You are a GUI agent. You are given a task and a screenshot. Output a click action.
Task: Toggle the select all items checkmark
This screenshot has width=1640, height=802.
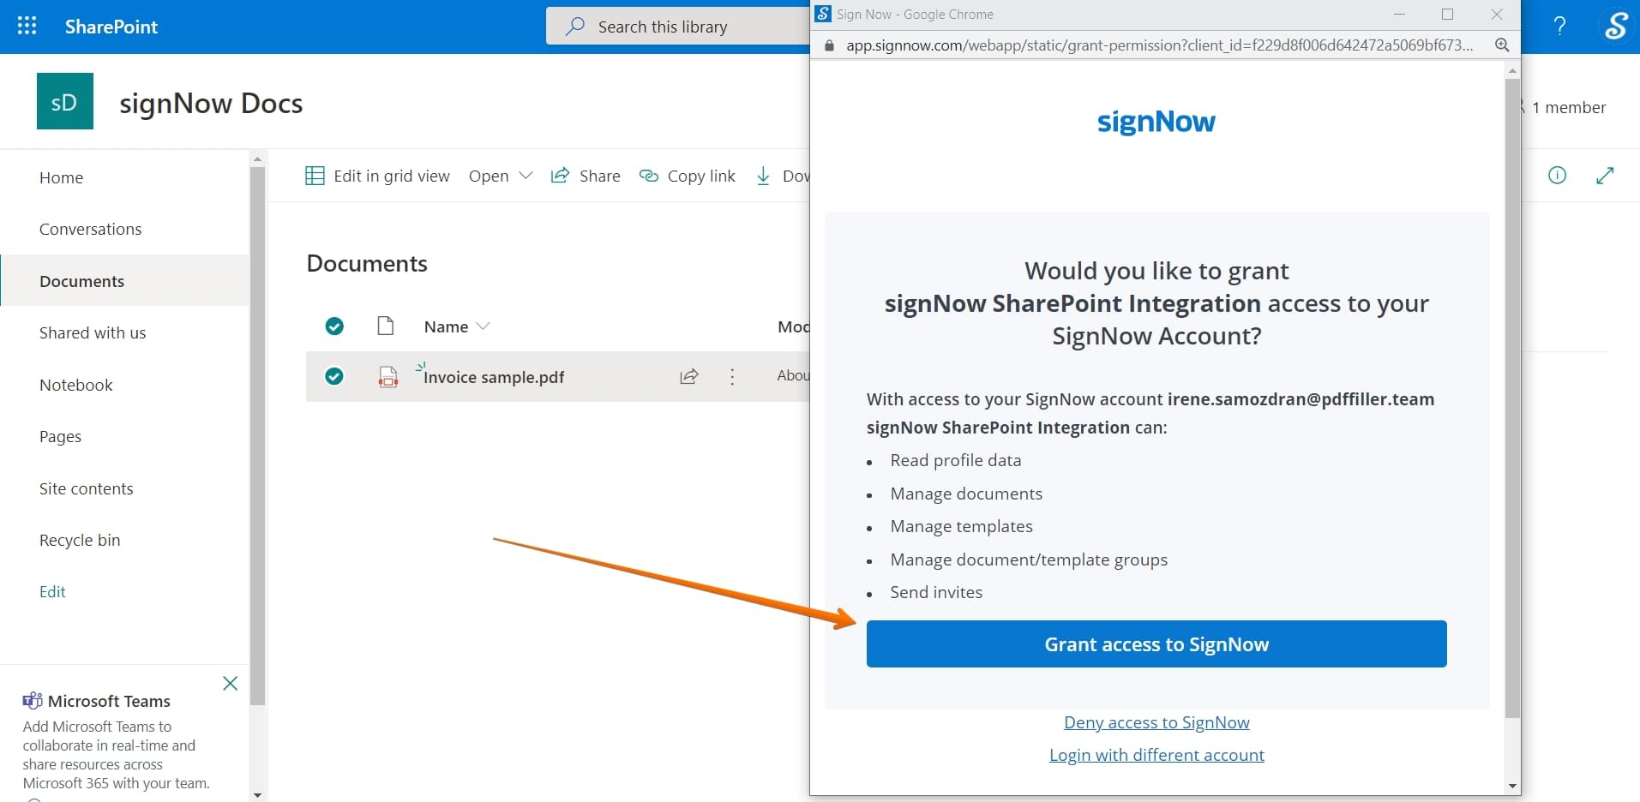334,326
